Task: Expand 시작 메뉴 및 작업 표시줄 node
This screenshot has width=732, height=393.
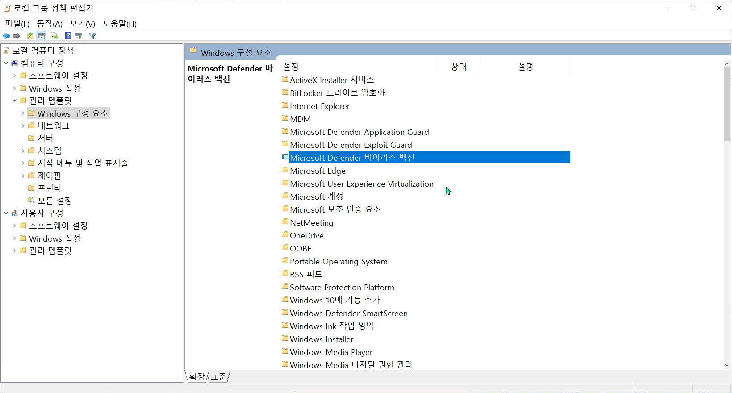Action: click(23, 163)
